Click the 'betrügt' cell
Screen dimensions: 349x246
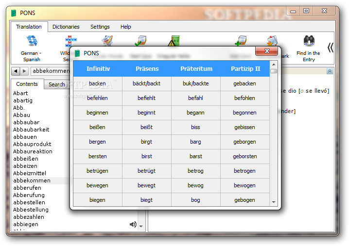tap(147, 171)
